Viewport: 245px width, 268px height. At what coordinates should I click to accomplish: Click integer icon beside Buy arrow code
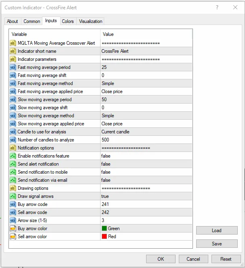[x=13, y=204]
